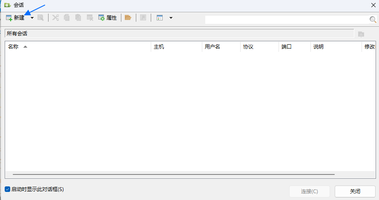
Task: Click the New session (新建) icon
Action: tap(9, 18)
